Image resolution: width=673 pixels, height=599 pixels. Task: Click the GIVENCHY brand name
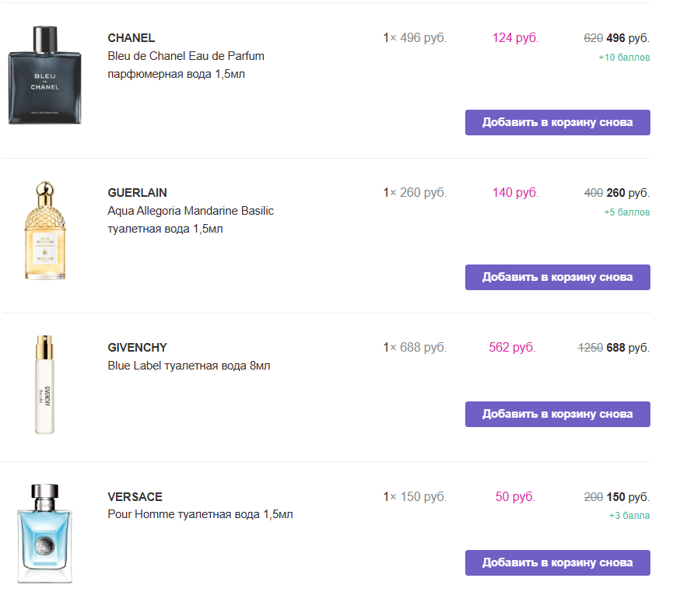pos(137,348)
